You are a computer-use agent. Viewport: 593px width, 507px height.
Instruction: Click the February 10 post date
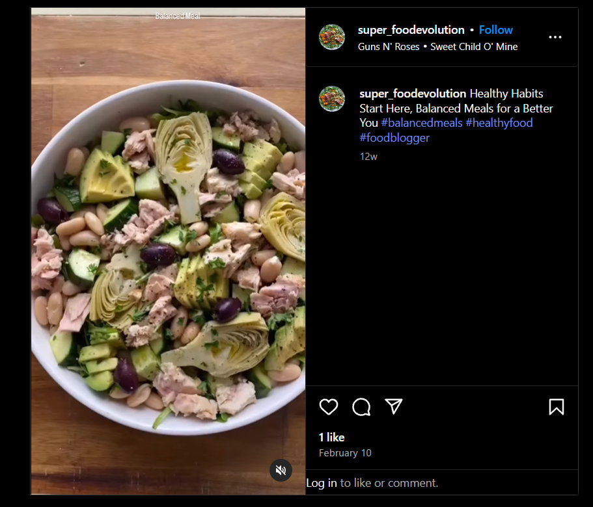pos(345,453)
